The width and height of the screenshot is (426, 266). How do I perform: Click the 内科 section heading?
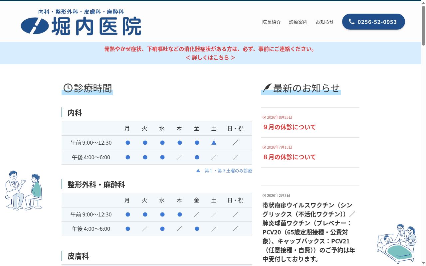pyautogui.click(x=75, y=113)
